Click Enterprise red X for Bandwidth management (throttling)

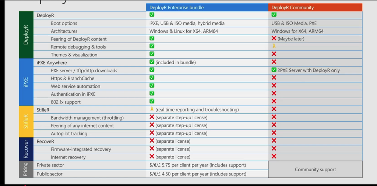[152, 117]
